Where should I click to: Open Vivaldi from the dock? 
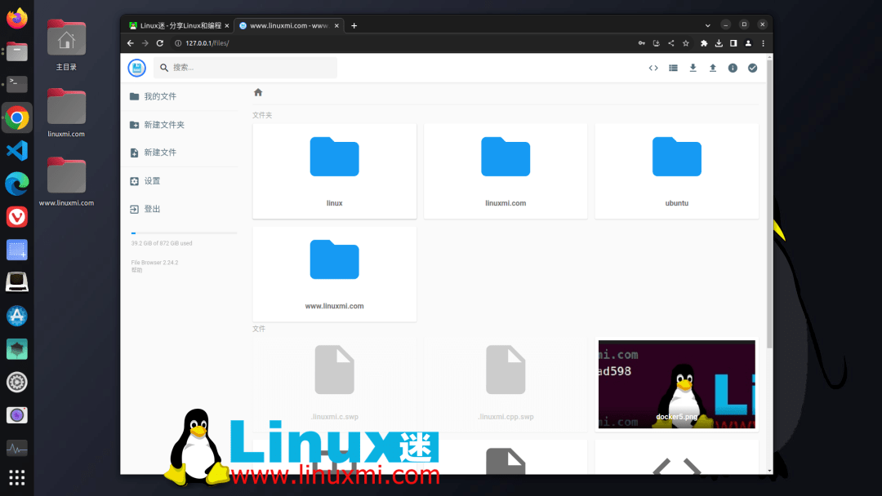tap(17, 217)
